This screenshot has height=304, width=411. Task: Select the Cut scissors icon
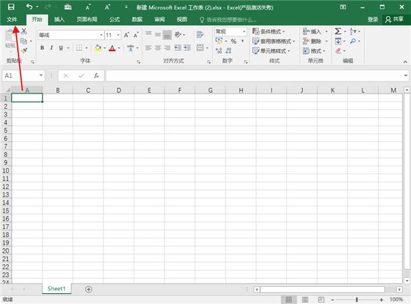[24, 31]
